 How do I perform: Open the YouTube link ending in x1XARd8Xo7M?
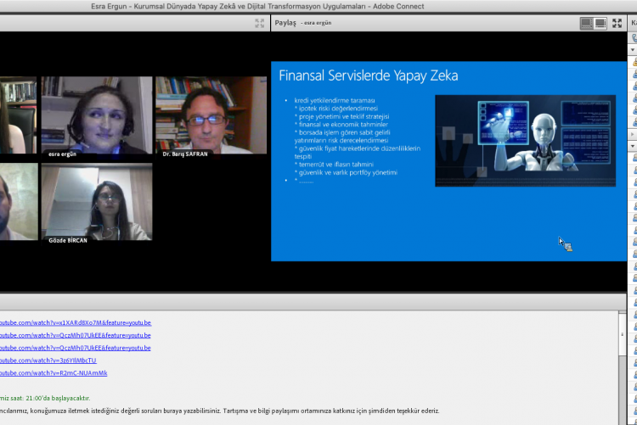(x=75, y=322)
